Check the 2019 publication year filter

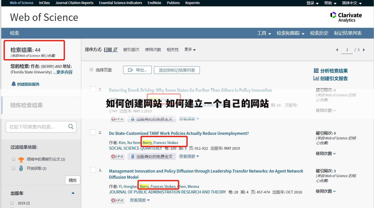(12, 203)
